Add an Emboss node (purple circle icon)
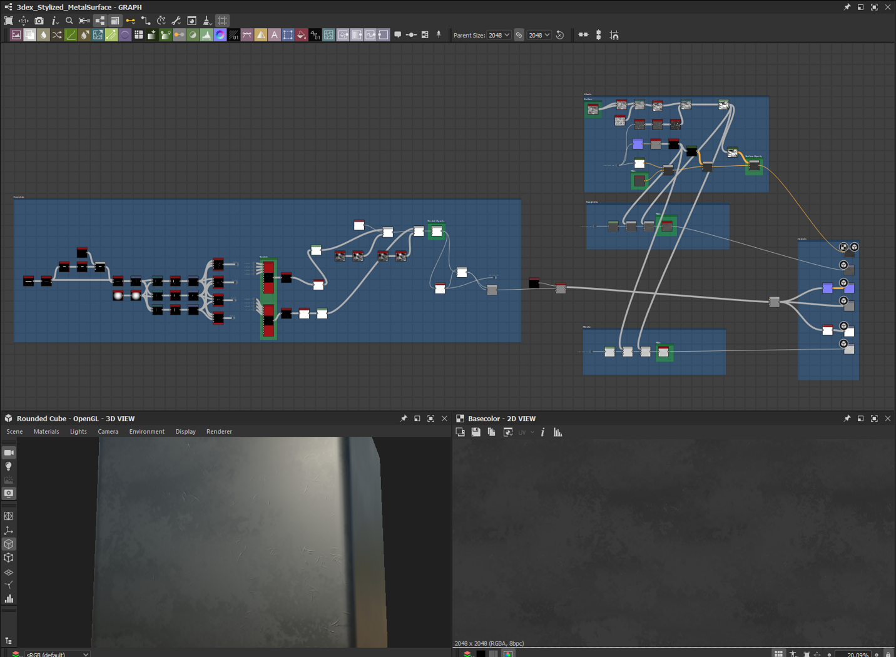The height and width of the screenshot is (657, 896). tap(125, 35)
